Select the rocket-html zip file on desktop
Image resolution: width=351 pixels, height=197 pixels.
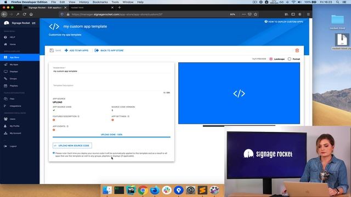click(x=342, y=42)
